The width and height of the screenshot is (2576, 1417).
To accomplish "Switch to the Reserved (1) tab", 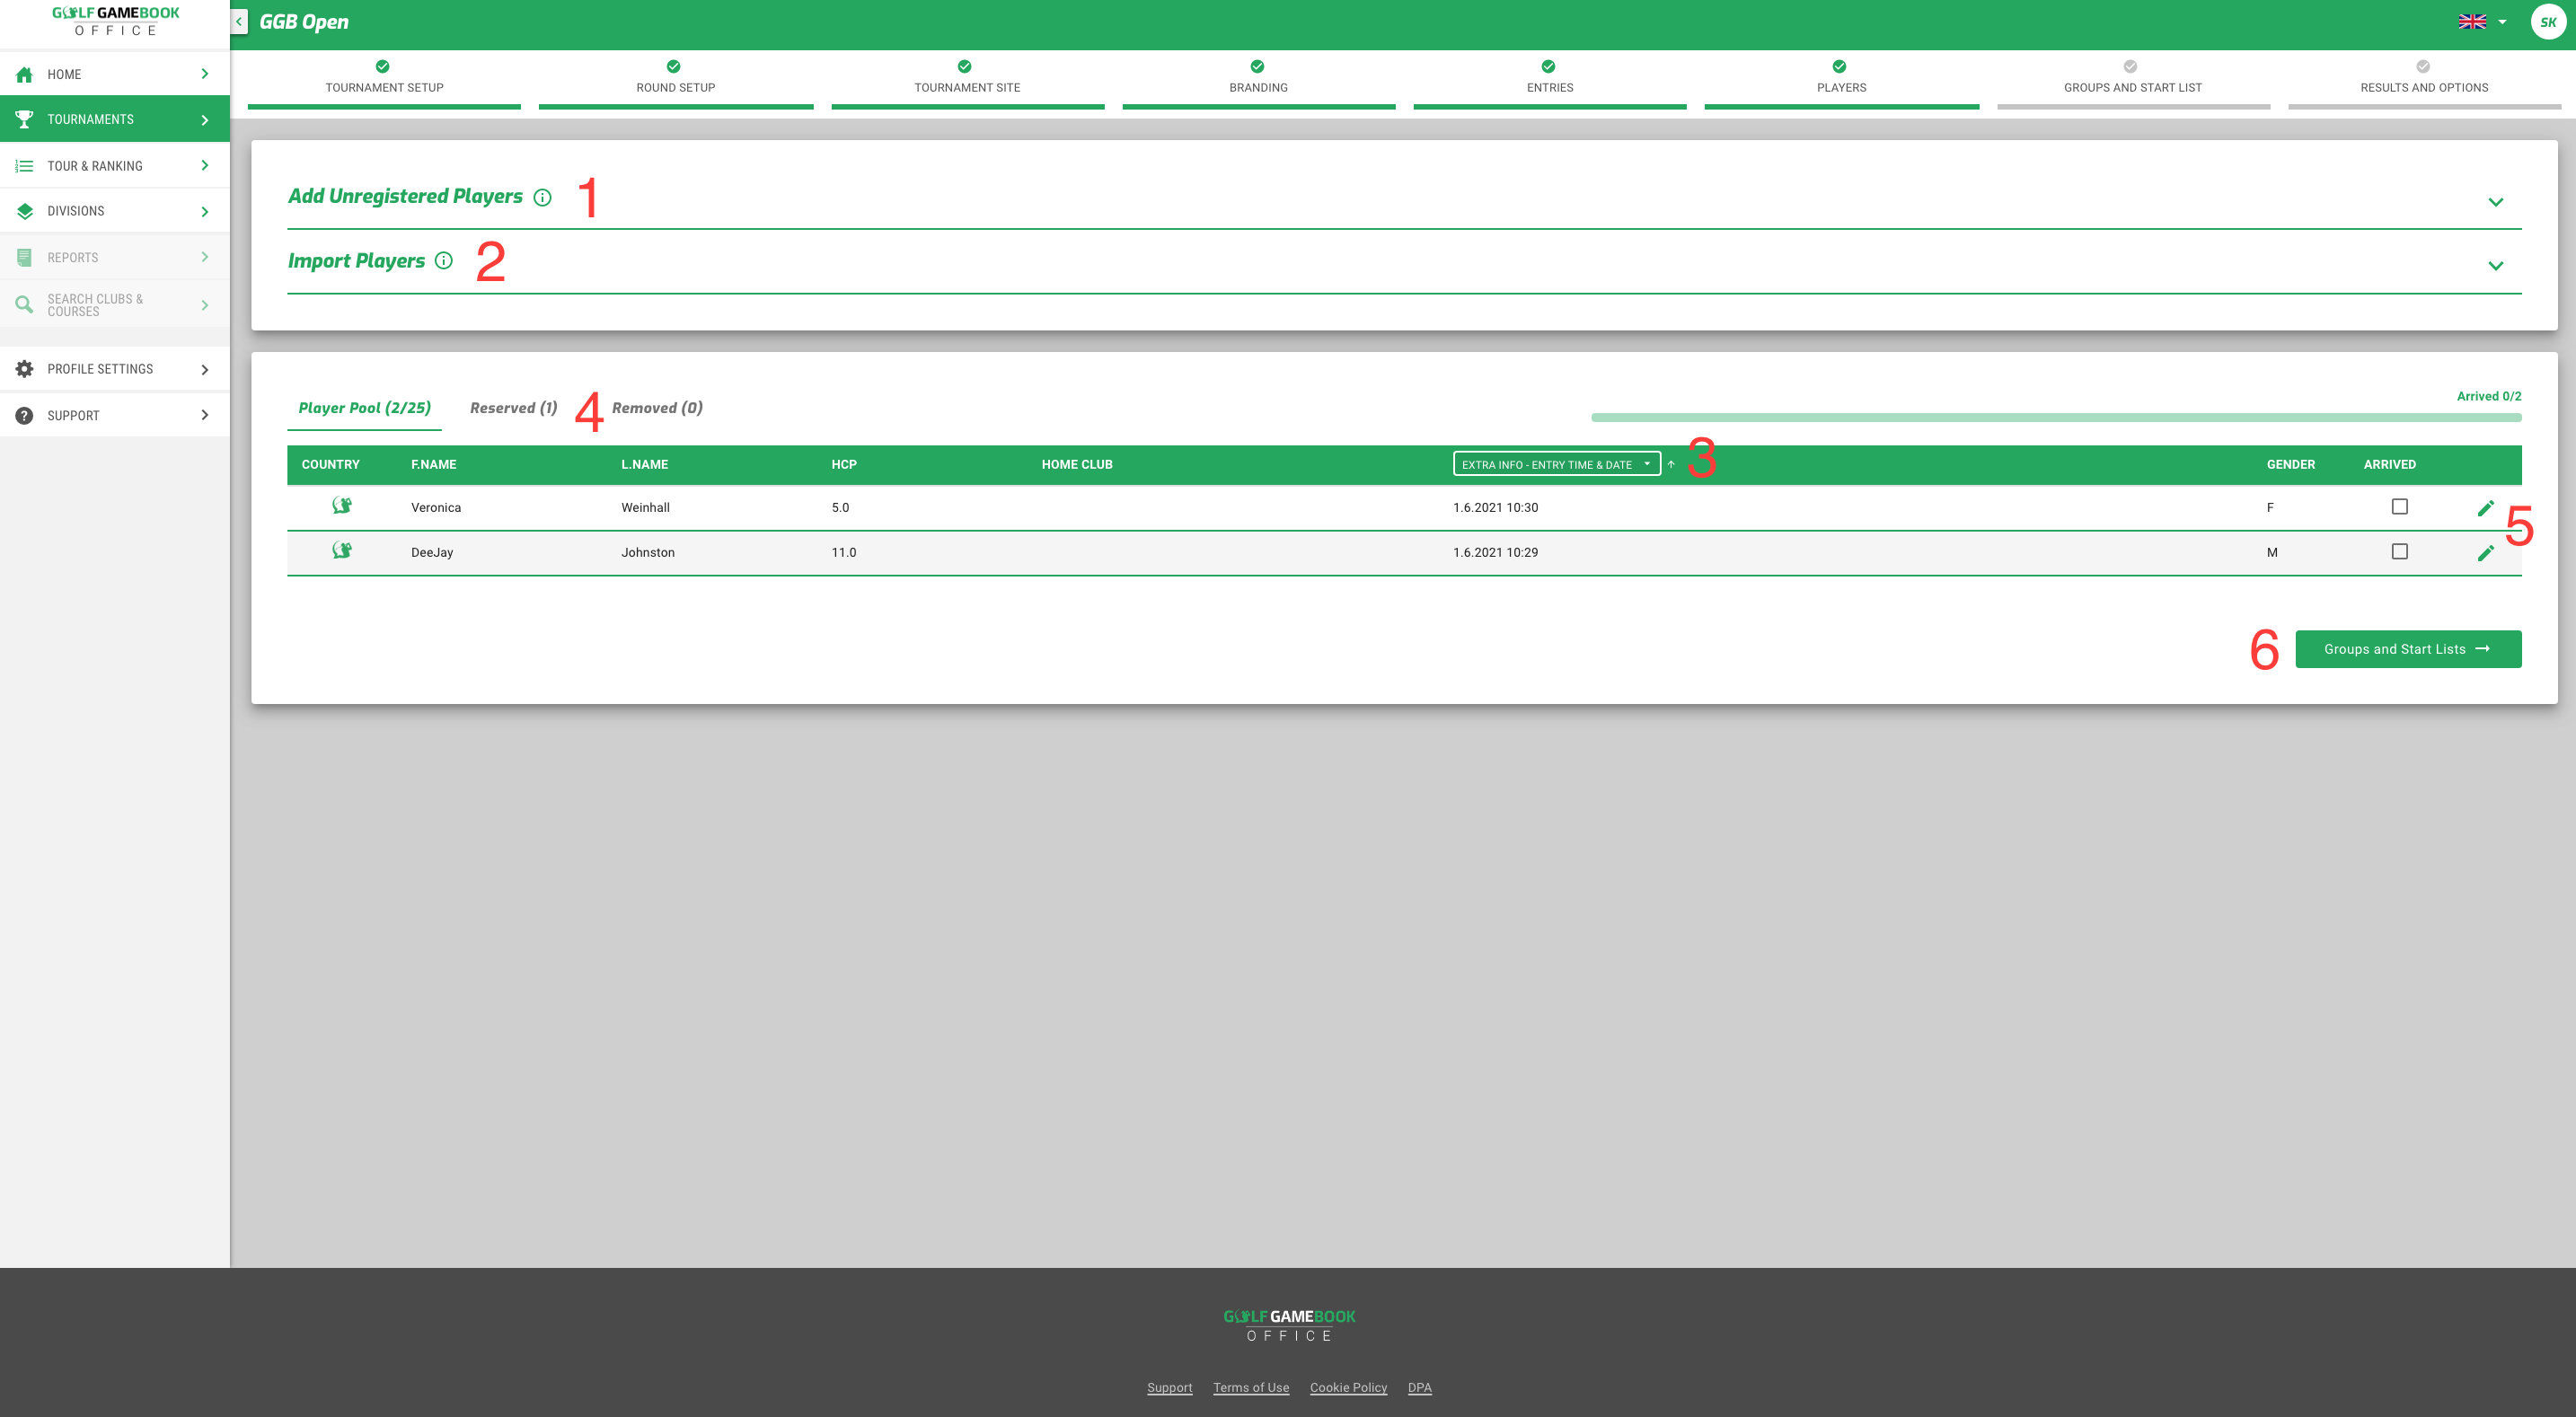I will 513,407.
